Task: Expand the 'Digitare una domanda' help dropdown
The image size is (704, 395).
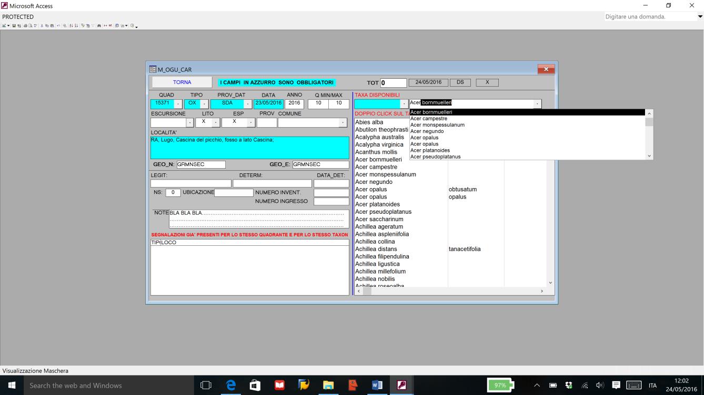Action: point(700,17)
